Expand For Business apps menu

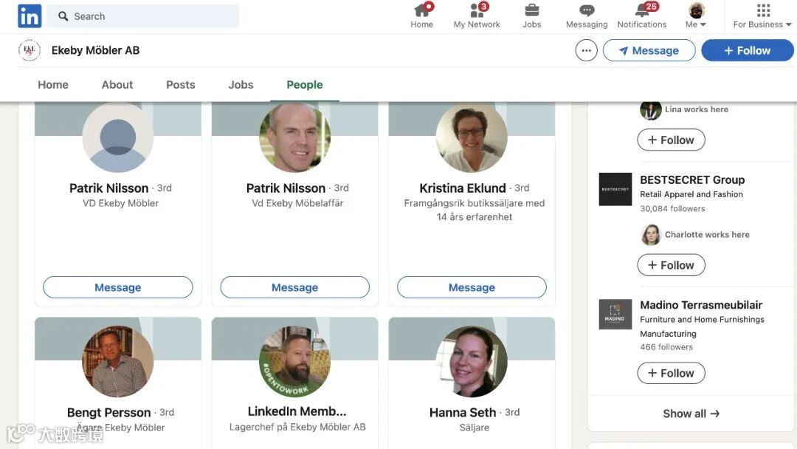[762, 16]
